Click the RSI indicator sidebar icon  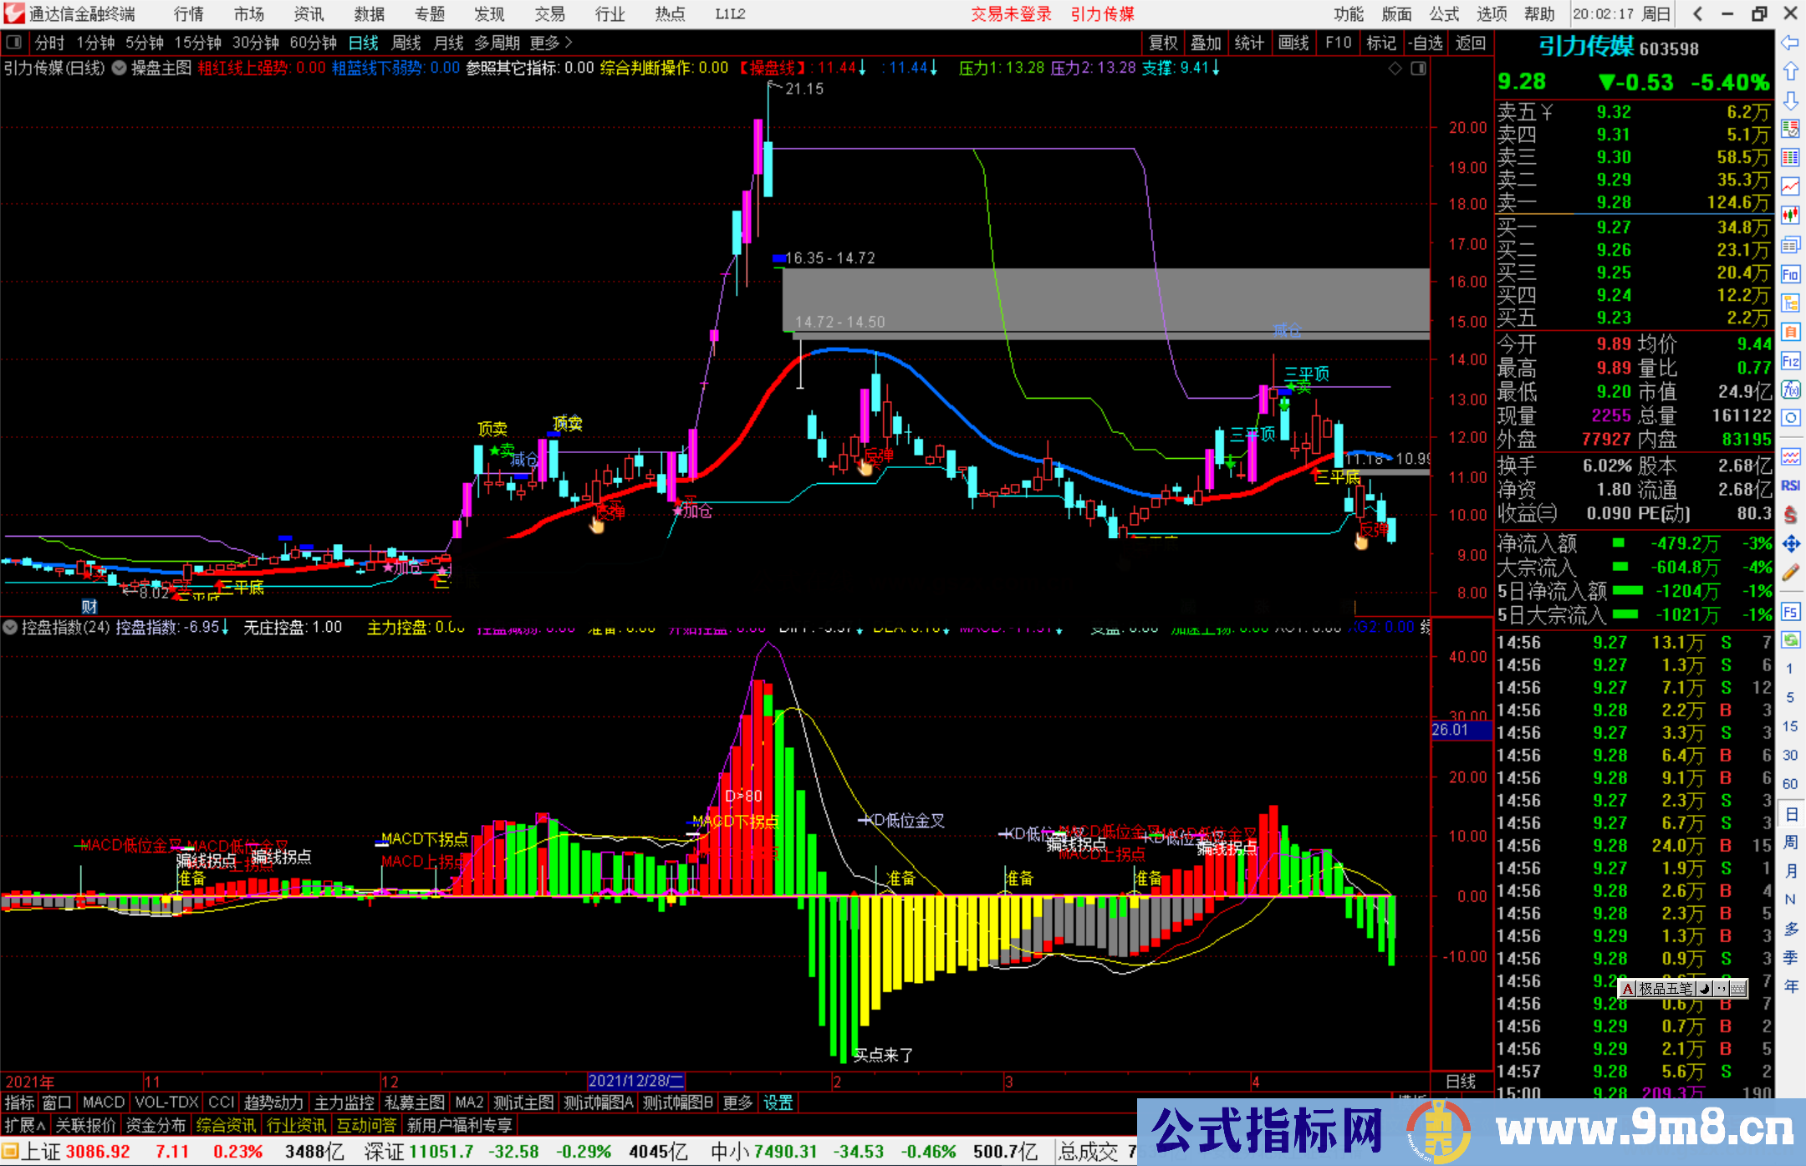click(1790, 486)
